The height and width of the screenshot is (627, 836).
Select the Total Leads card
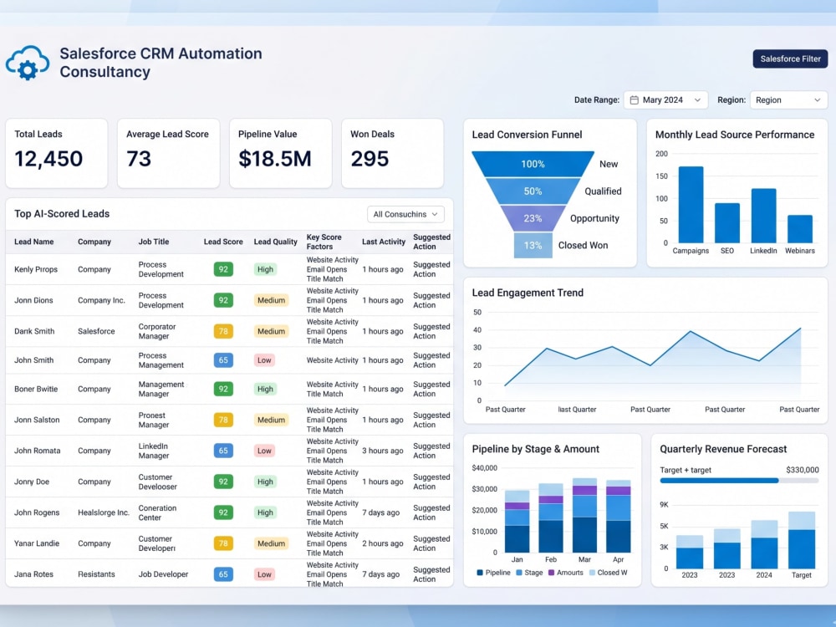coord(57,153)
